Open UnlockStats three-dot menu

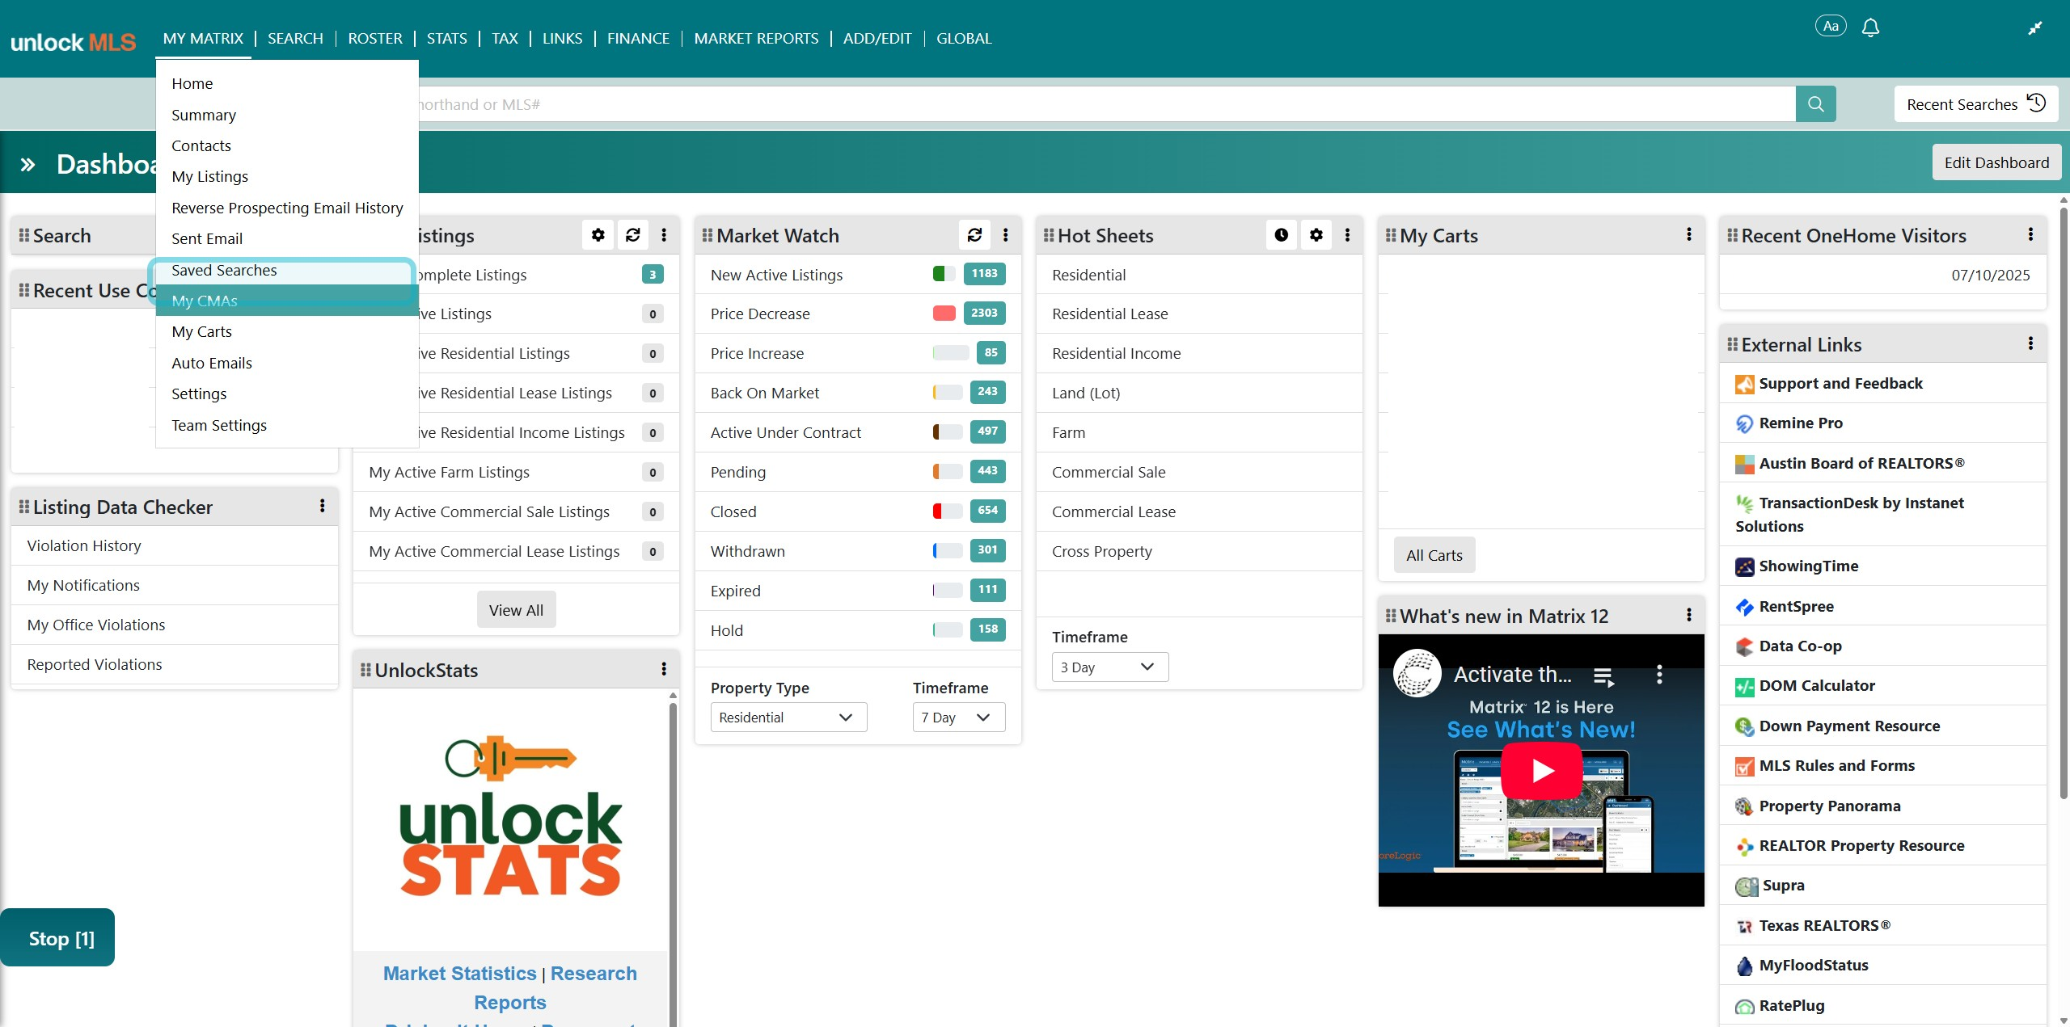[664, 670]
